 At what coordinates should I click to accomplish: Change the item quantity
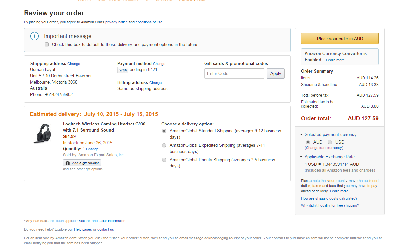tap(92, 149)
